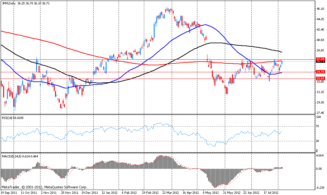Select the 34.78 red price level tag

click(x=320, y=72)
